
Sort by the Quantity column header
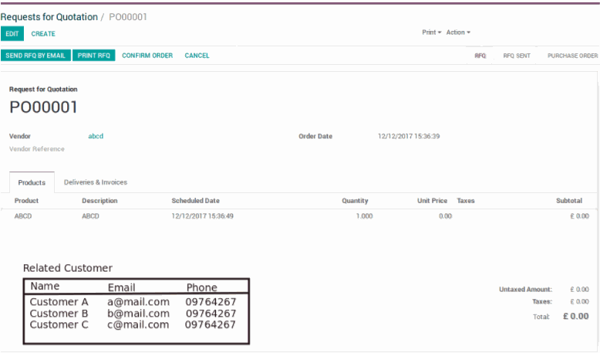(355, 201)
